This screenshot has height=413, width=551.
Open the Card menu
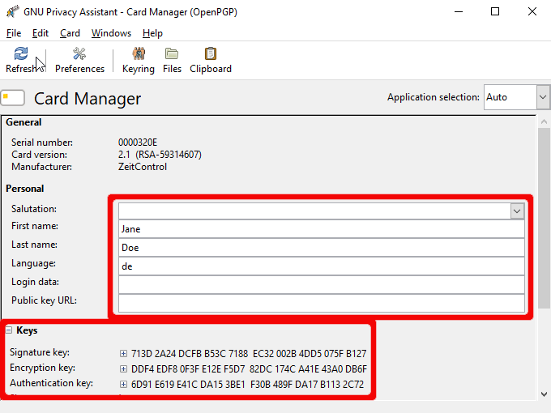click(x=70, y=33)
